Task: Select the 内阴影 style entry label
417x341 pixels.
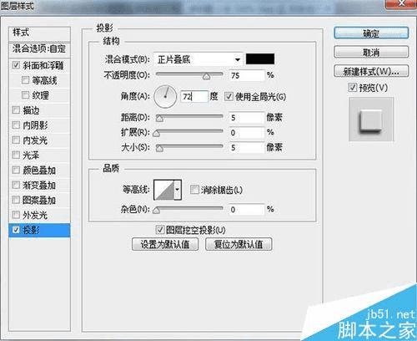Action: pyautogui.click(x=35, y=125)
